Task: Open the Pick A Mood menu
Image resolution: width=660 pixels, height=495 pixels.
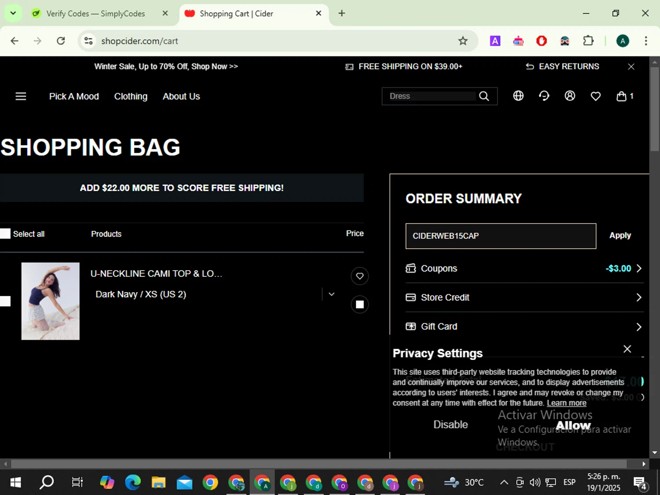Action: tap(74, 96)
